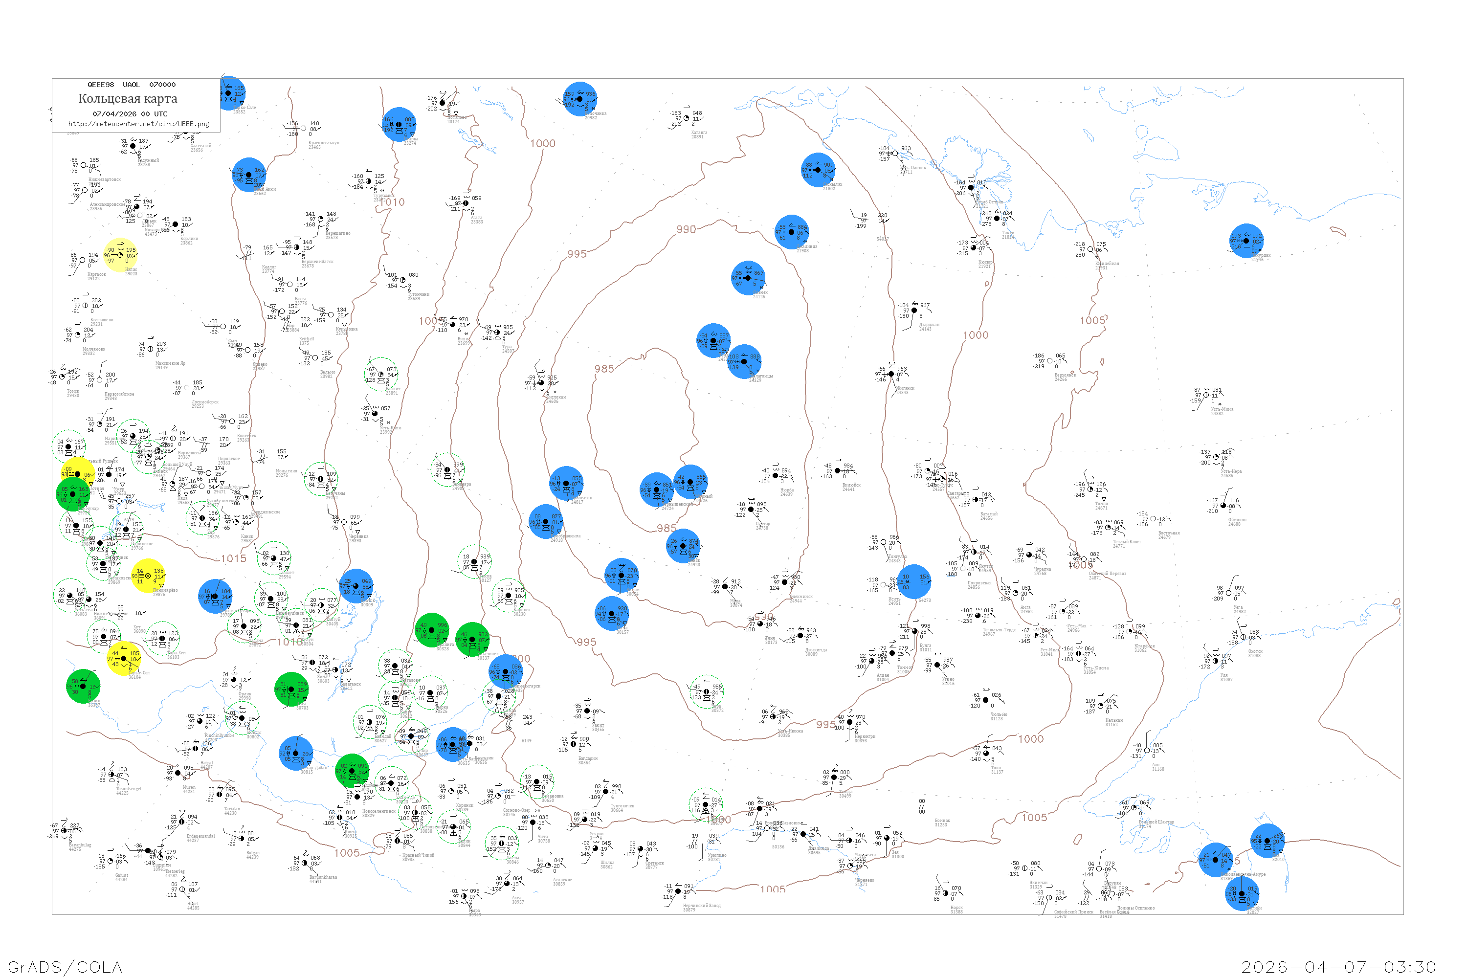Click the blue Мирный 24726 station marker

pos(690,482)
